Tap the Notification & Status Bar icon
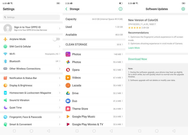 click(x=5, y=78)
